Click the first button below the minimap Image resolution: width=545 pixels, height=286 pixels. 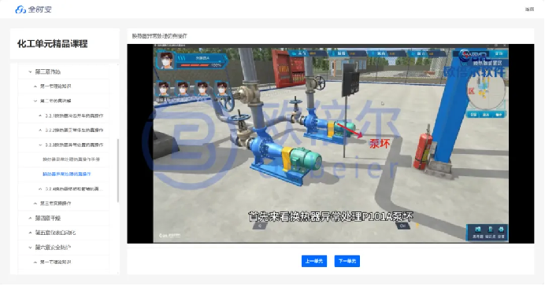coord(473,115)
